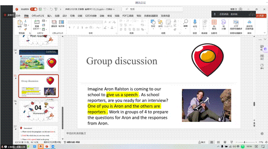
Task: Click the Paste icon in the ribbon
Action: tap(20, 23)
